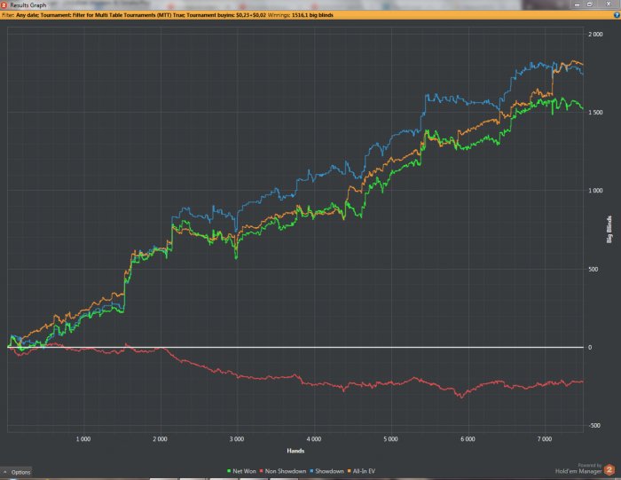Click the Hold'em Manager 2 logo badge
This screenshot has height=480, width=621.
pyautogui.click(x=609, y=469)
